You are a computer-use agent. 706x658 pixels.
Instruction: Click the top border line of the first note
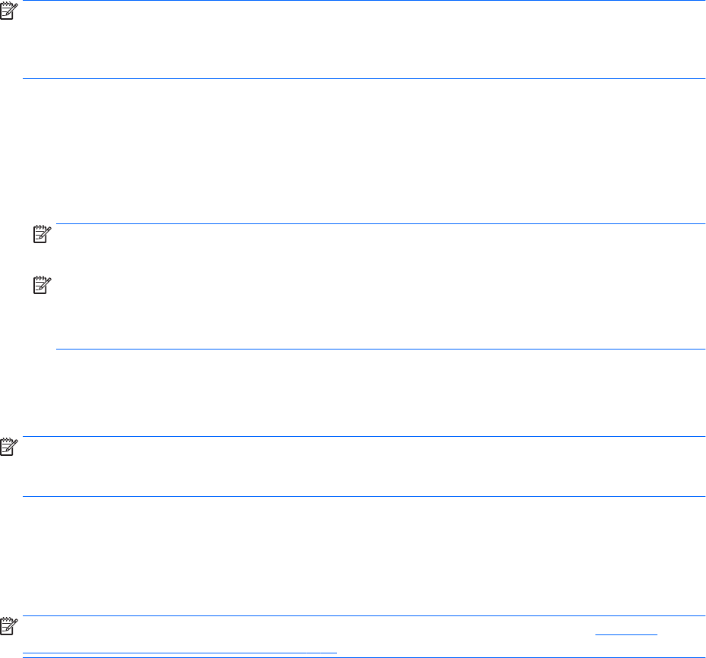click(x=364, y=1)
